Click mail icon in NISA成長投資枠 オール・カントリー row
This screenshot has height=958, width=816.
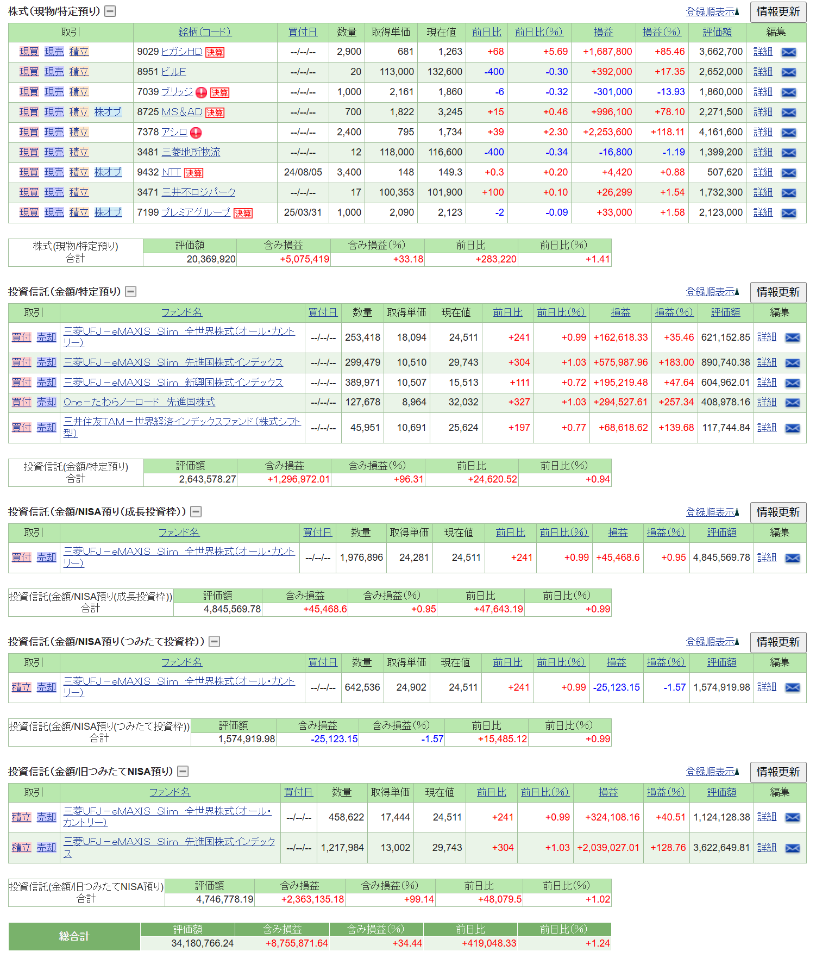(x=793, y=558)
